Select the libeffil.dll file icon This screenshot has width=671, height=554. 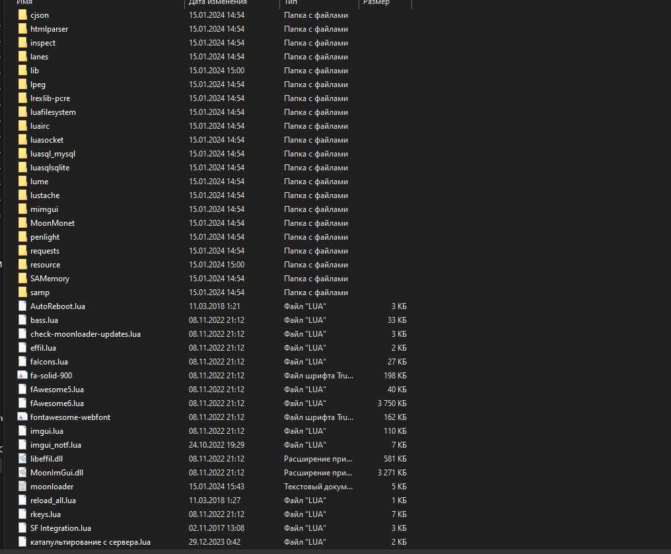[x=23, y=459]
